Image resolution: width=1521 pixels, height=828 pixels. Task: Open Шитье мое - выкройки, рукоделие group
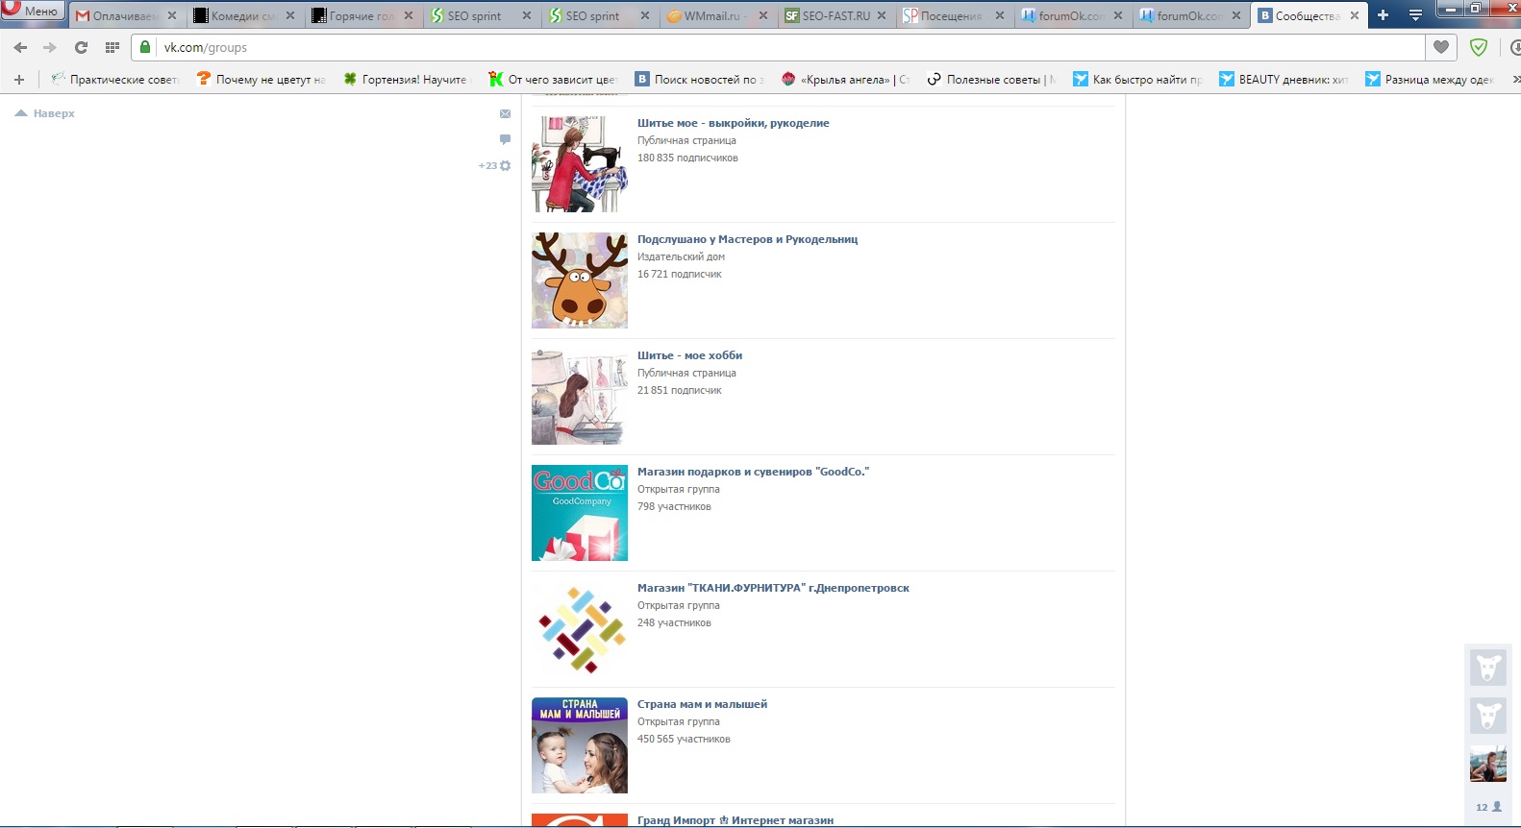tap(733, 123)
